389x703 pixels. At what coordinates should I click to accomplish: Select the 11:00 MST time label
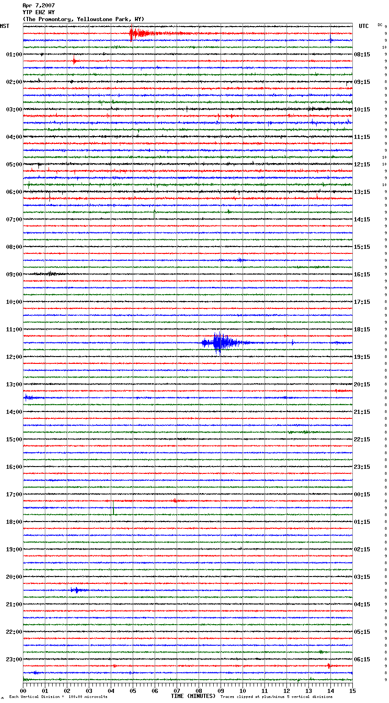point(14,330)
